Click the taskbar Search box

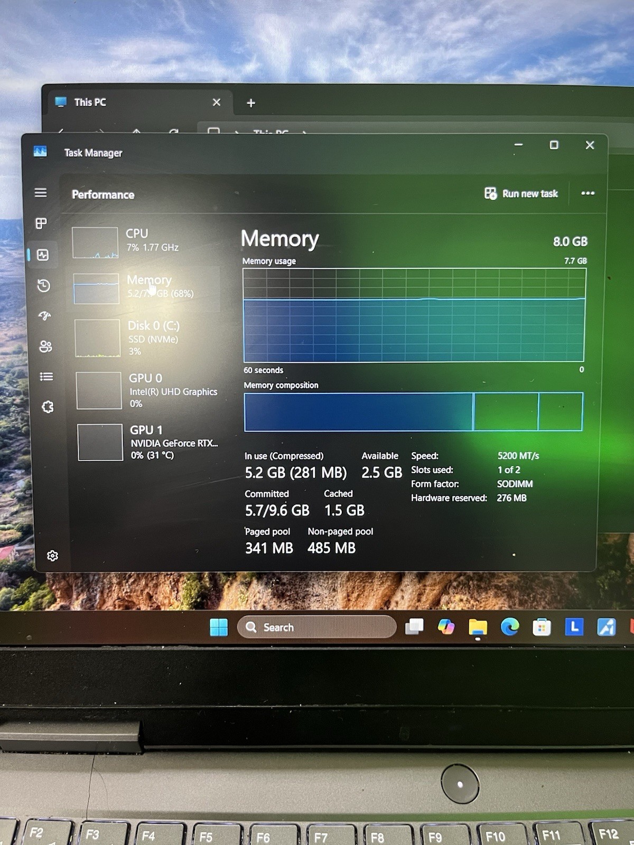(x=316, y=627)
